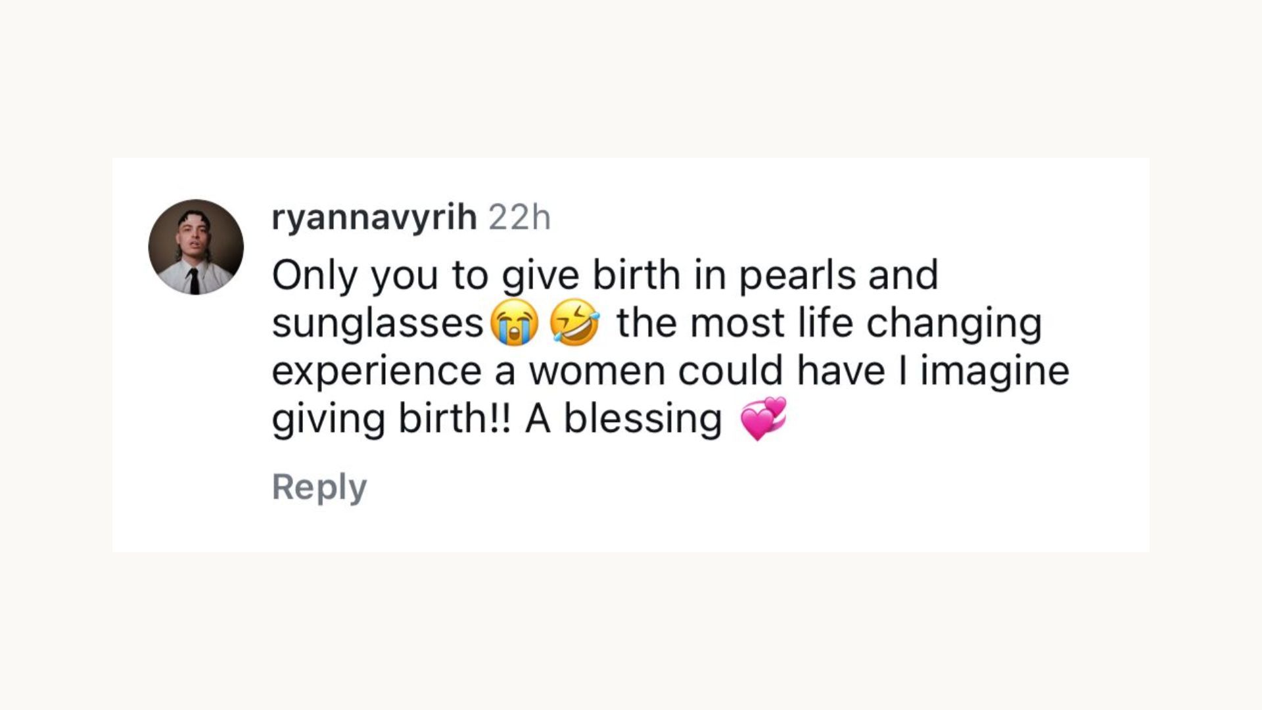Click the word "experience" in the comment
Screen dimensions: 1262x710
point(377,371)
